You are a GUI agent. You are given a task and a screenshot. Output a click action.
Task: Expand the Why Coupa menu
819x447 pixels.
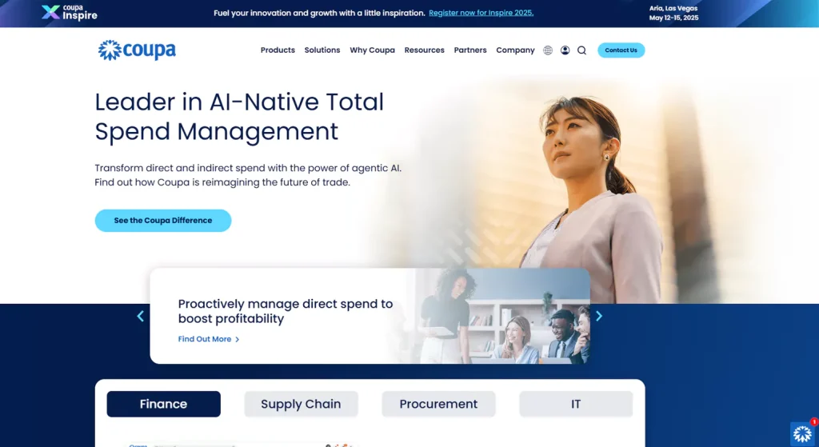tap(372, 50)
